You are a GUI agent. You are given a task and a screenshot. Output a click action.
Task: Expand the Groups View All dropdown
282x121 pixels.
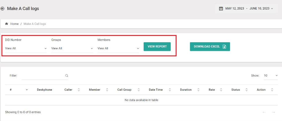point(72,48)
